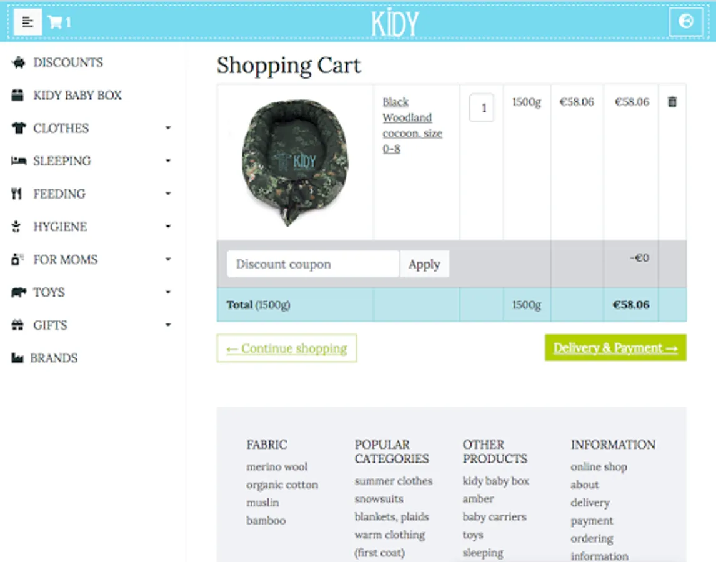Open sleeping footer link
Screen dimensions: 716x562
pyautogui.click(x=483, y=553)
